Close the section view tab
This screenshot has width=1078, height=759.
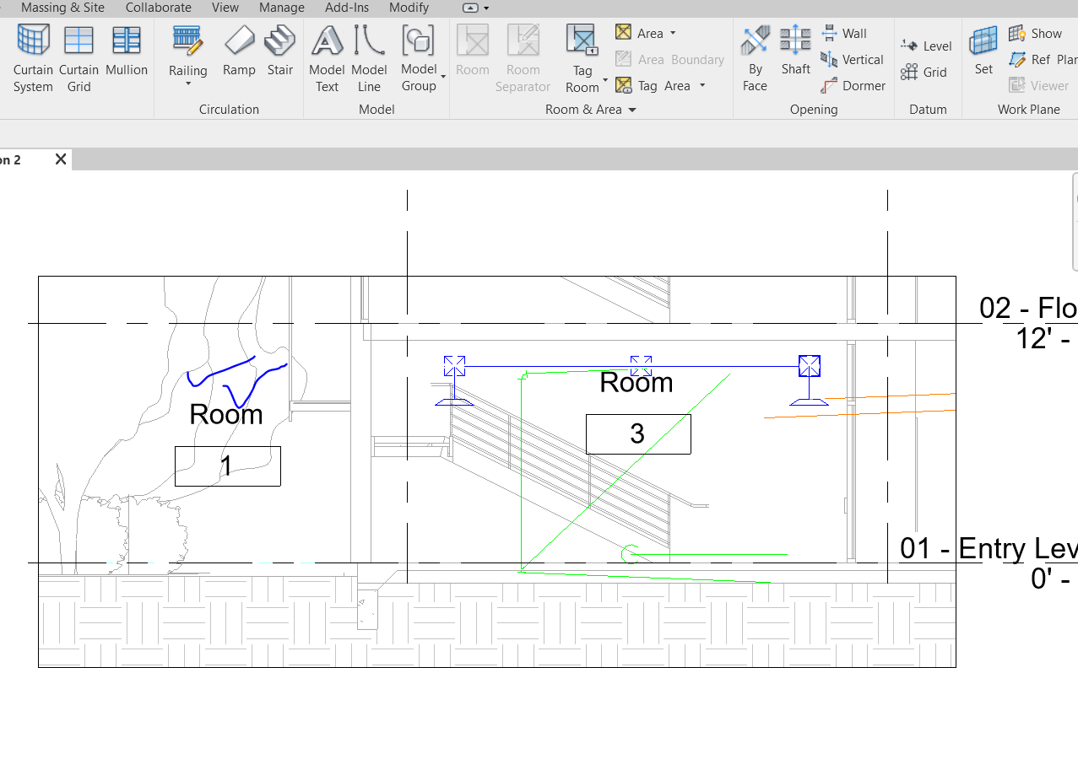point(61,159)
